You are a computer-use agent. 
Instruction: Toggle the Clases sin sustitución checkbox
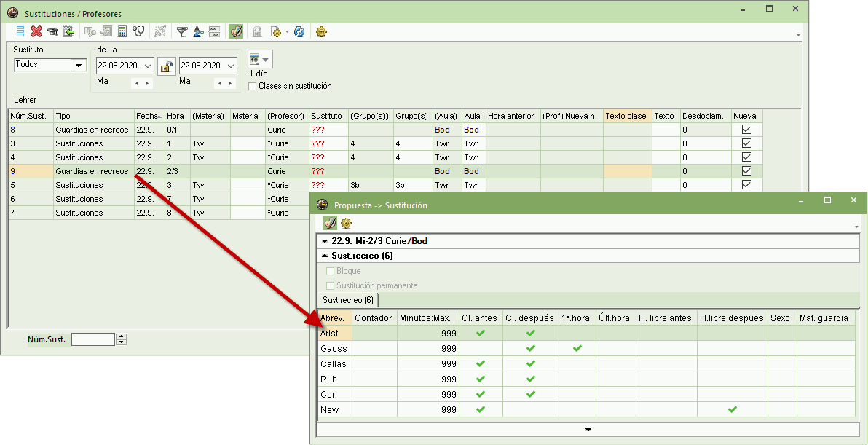253,87
